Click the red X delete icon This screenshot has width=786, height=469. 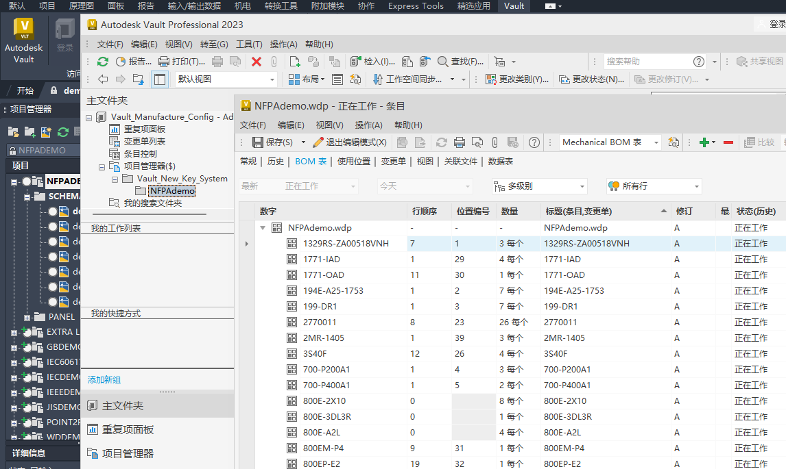256,62
